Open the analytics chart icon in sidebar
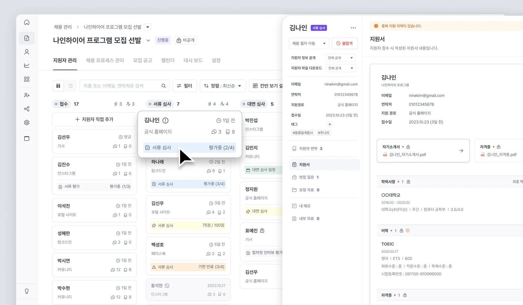 point(27,65)
